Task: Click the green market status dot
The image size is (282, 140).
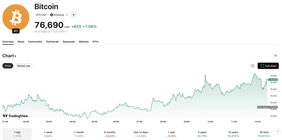Action: click(x=74, y=15)
